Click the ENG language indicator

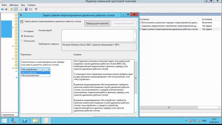[x=204, y=121]
